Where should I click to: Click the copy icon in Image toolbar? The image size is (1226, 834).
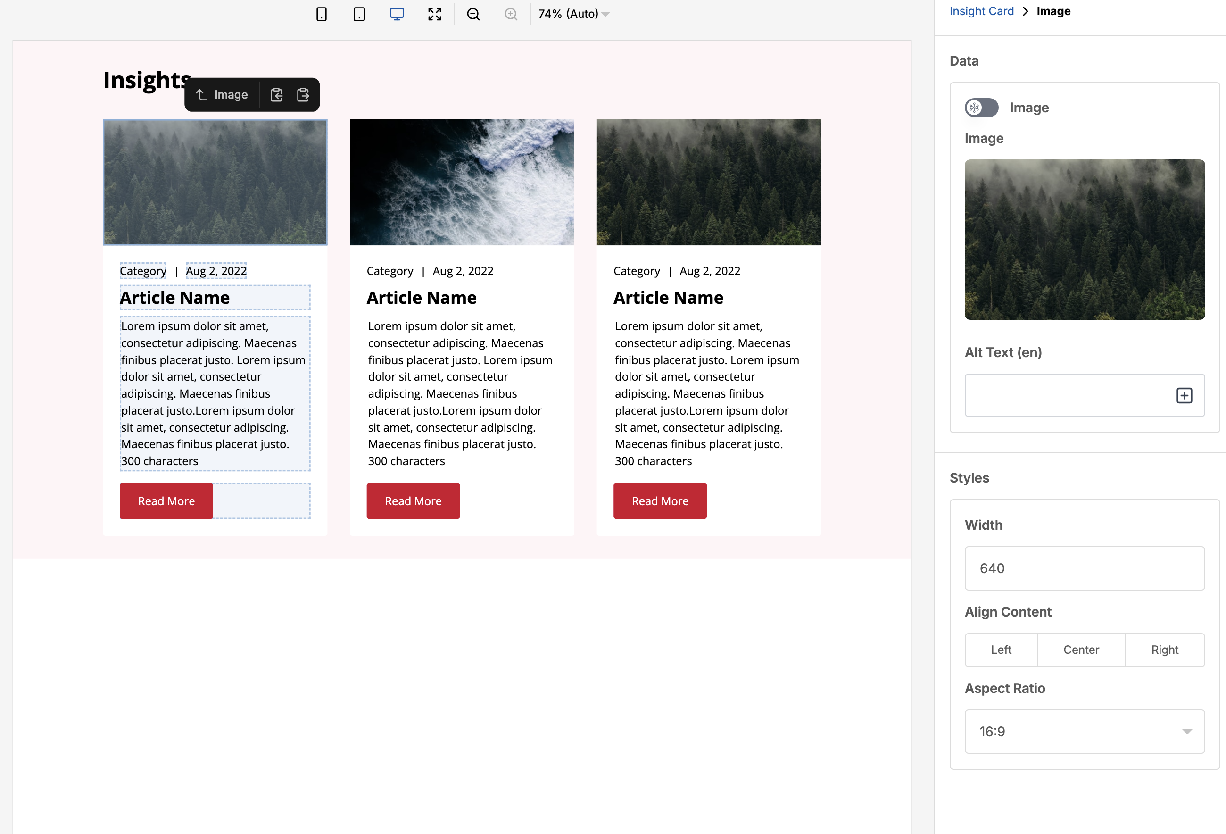tap(276, 95)
